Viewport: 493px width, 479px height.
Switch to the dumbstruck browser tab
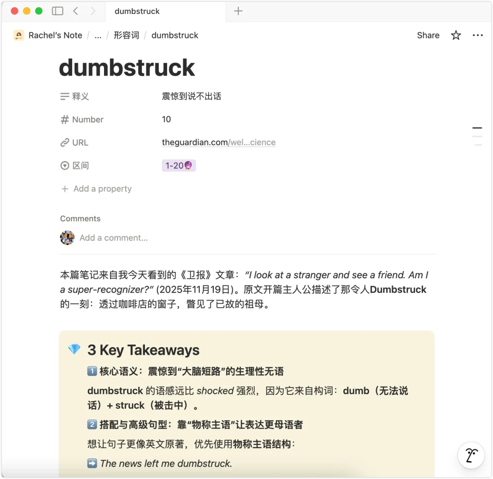137,11
